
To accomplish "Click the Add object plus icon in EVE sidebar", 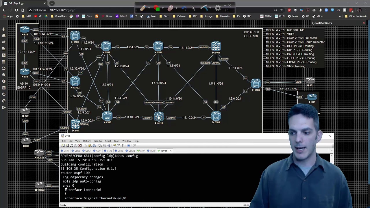I will (3, 29).
